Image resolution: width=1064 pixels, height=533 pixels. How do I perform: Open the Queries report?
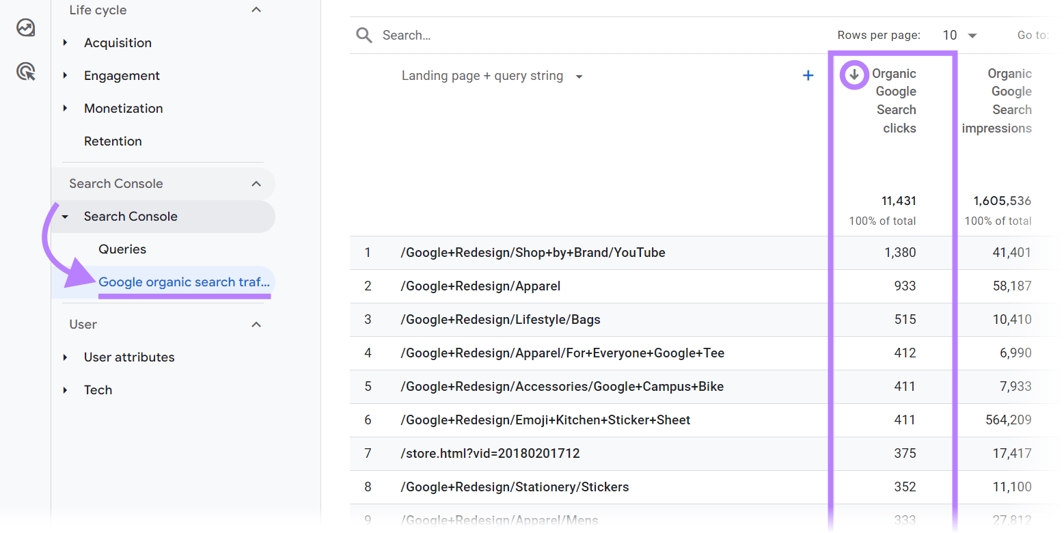pyautogui.click(x=122, y=249)
